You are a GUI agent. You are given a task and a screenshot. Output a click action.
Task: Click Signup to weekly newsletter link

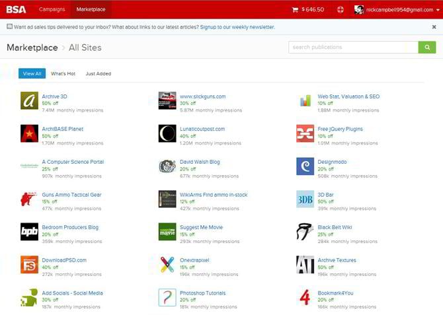point(237,27)
